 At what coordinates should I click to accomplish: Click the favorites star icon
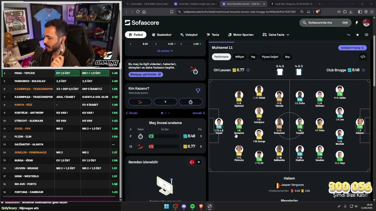(357, 35)
